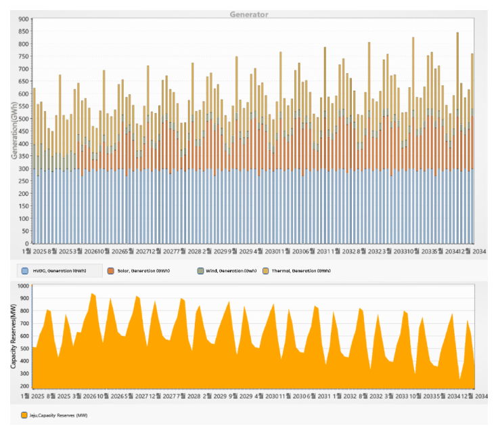Click the Generator chart title
Image resolution: width=498 pixels, height=435 pixels.
248,14
